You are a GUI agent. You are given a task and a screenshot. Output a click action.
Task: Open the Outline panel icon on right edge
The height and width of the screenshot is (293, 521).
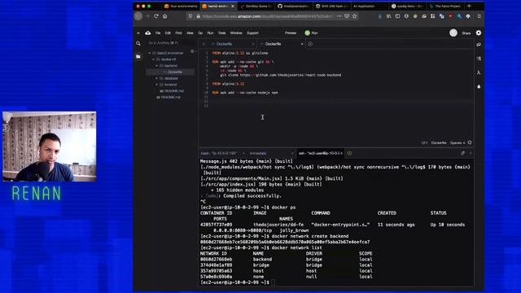(479, 59)
